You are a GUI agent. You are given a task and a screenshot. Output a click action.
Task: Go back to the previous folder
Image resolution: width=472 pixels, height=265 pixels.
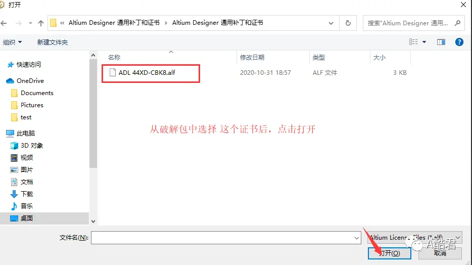[4, 23]
